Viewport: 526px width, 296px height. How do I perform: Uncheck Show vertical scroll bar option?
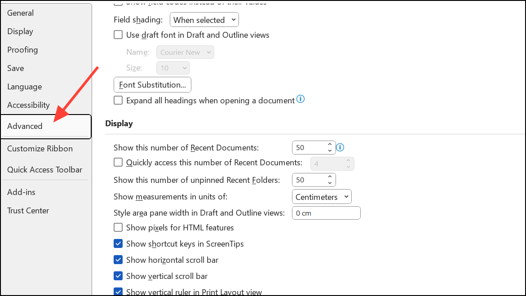tap(118, 276)
